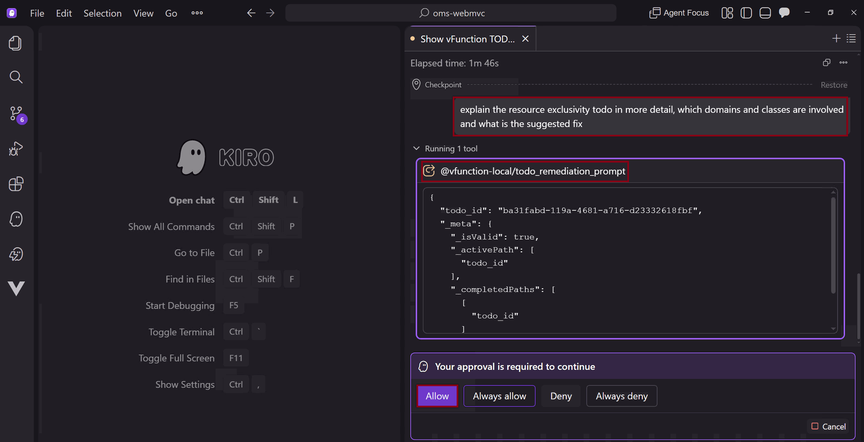This screenshot has height=442, width=864.
Task: Open the title bar overflow ellipsis menu
Action: point(197,13)
